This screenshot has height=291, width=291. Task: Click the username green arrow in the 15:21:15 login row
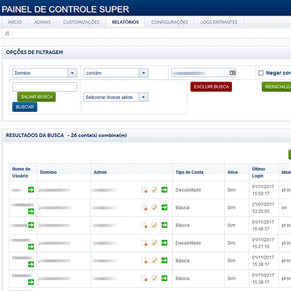coord(31,247)
